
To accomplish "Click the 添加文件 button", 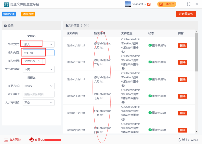I will coord(9,14).
